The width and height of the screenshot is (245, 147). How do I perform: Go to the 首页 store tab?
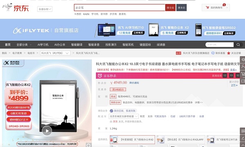coord(7,45)
